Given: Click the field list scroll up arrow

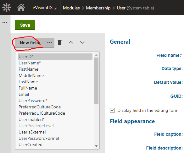Looking at the screenshot, I should pos(97,55).
